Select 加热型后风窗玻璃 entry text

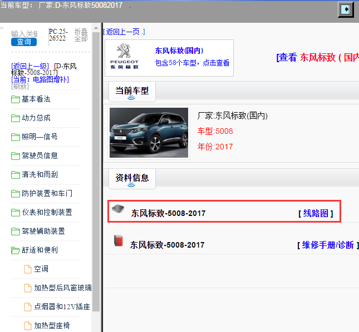(63, 288)
